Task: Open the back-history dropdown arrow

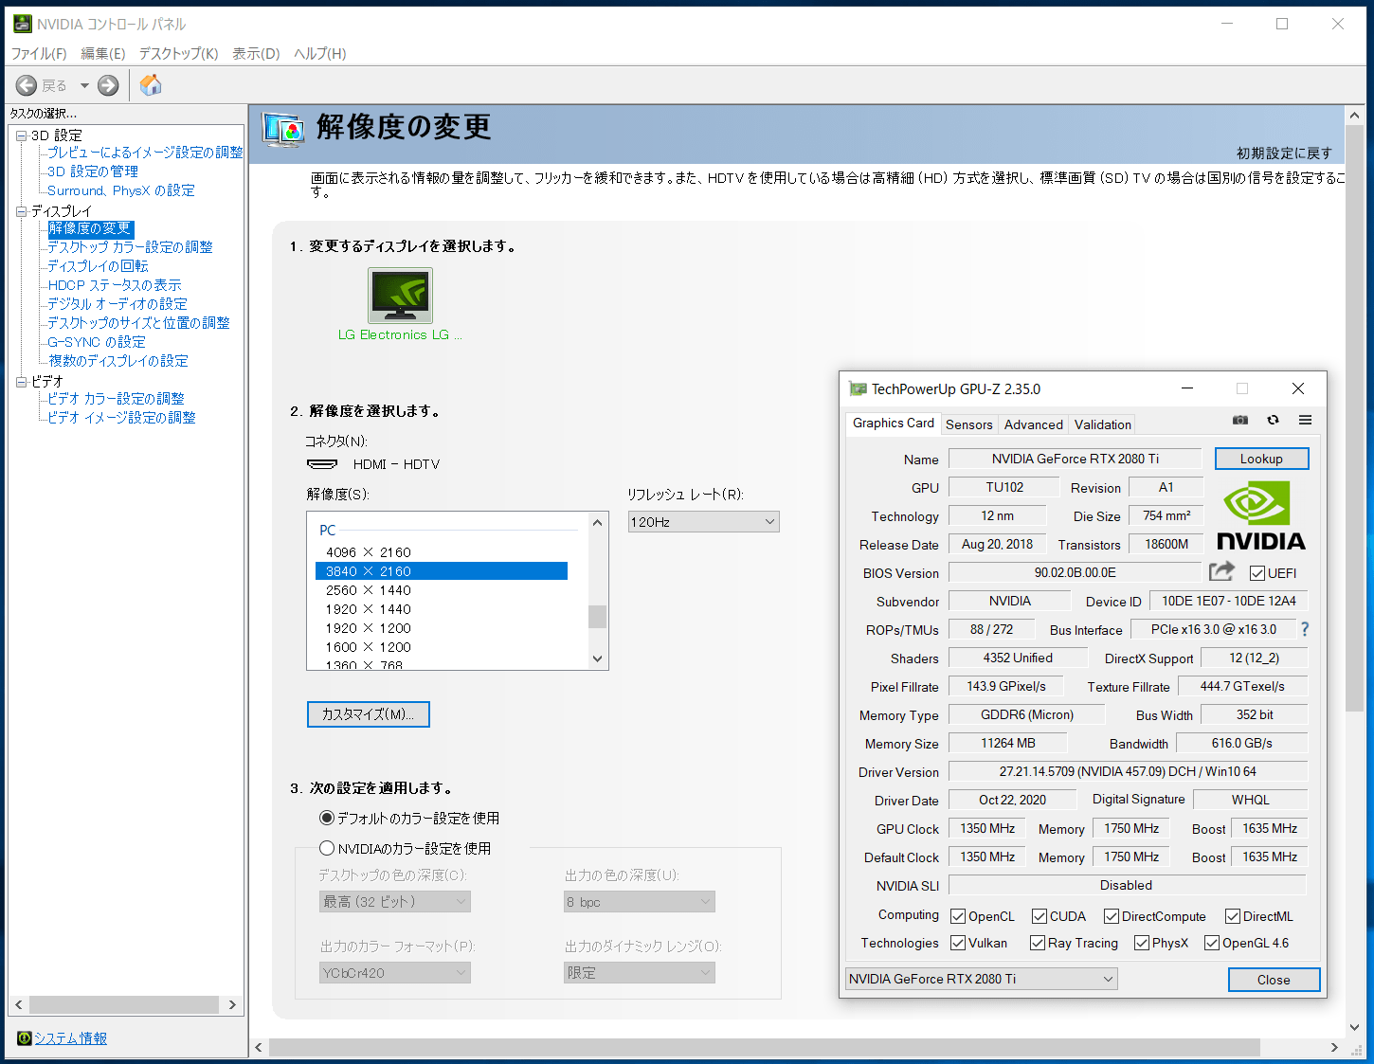Action: pos(84,86)
